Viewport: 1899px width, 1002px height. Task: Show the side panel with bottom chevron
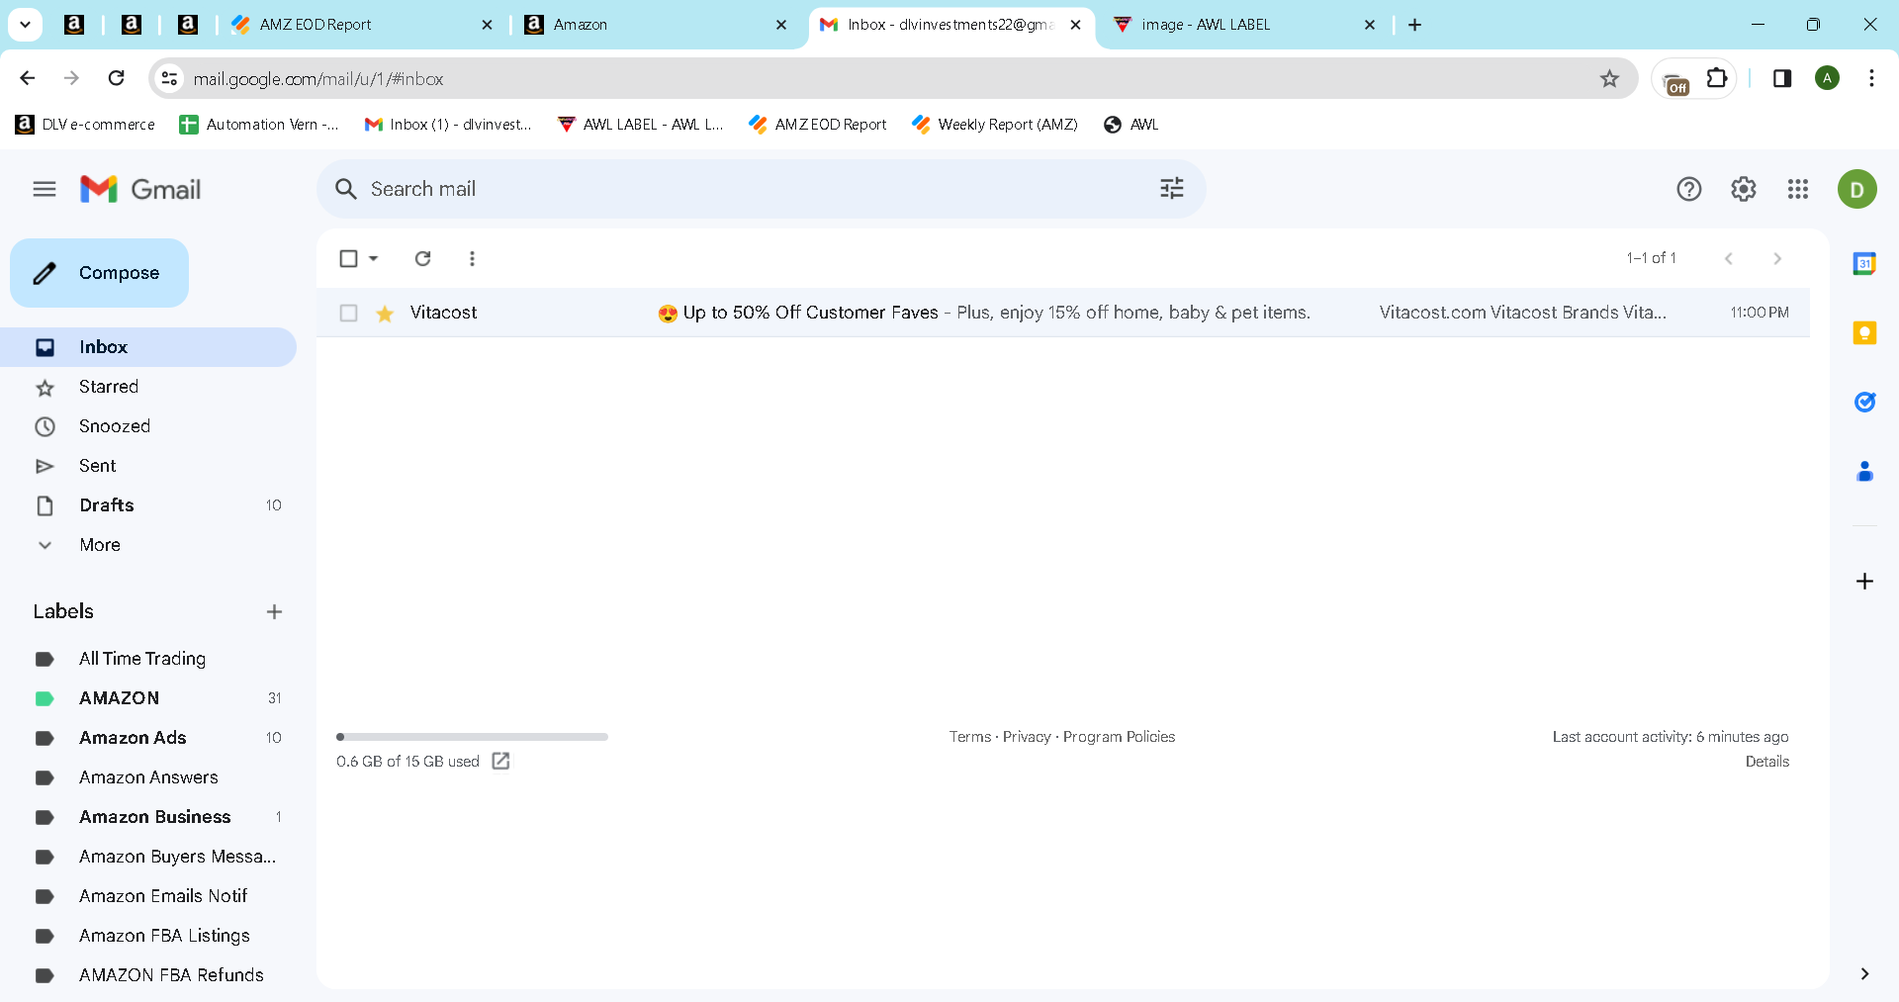[x=1864, y=974]
